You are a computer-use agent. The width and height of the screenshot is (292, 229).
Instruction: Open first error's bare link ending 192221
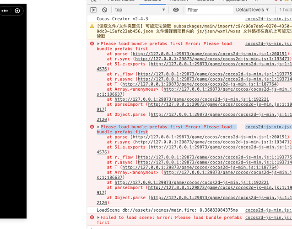click(192, 99)
